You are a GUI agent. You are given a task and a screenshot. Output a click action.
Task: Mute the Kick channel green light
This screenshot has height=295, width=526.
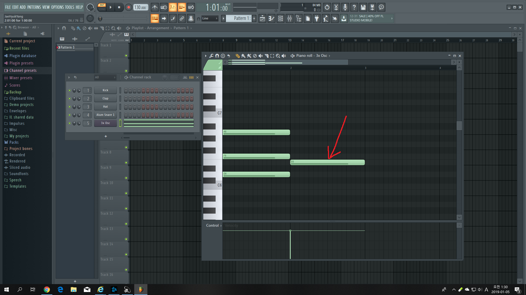(x=70, y=90)
